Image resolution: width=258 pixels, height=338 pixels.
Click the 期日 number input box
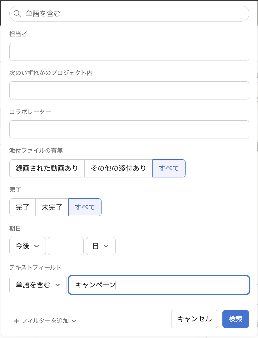point(66,246)
